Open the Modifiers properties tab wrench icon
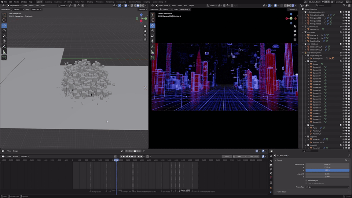This screenshot has width=352, height=198. 271,192
